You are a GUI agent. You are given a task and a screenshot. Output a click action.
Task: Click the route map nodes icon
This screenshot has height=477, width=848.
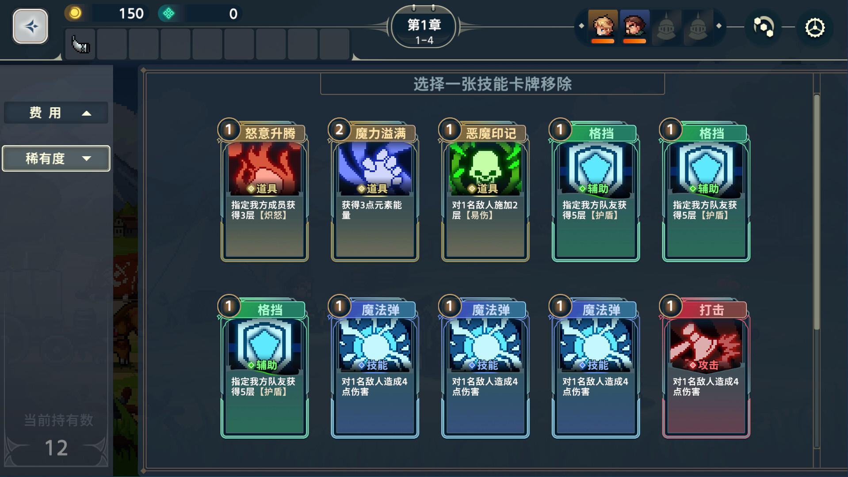click(x=764, y=27)
